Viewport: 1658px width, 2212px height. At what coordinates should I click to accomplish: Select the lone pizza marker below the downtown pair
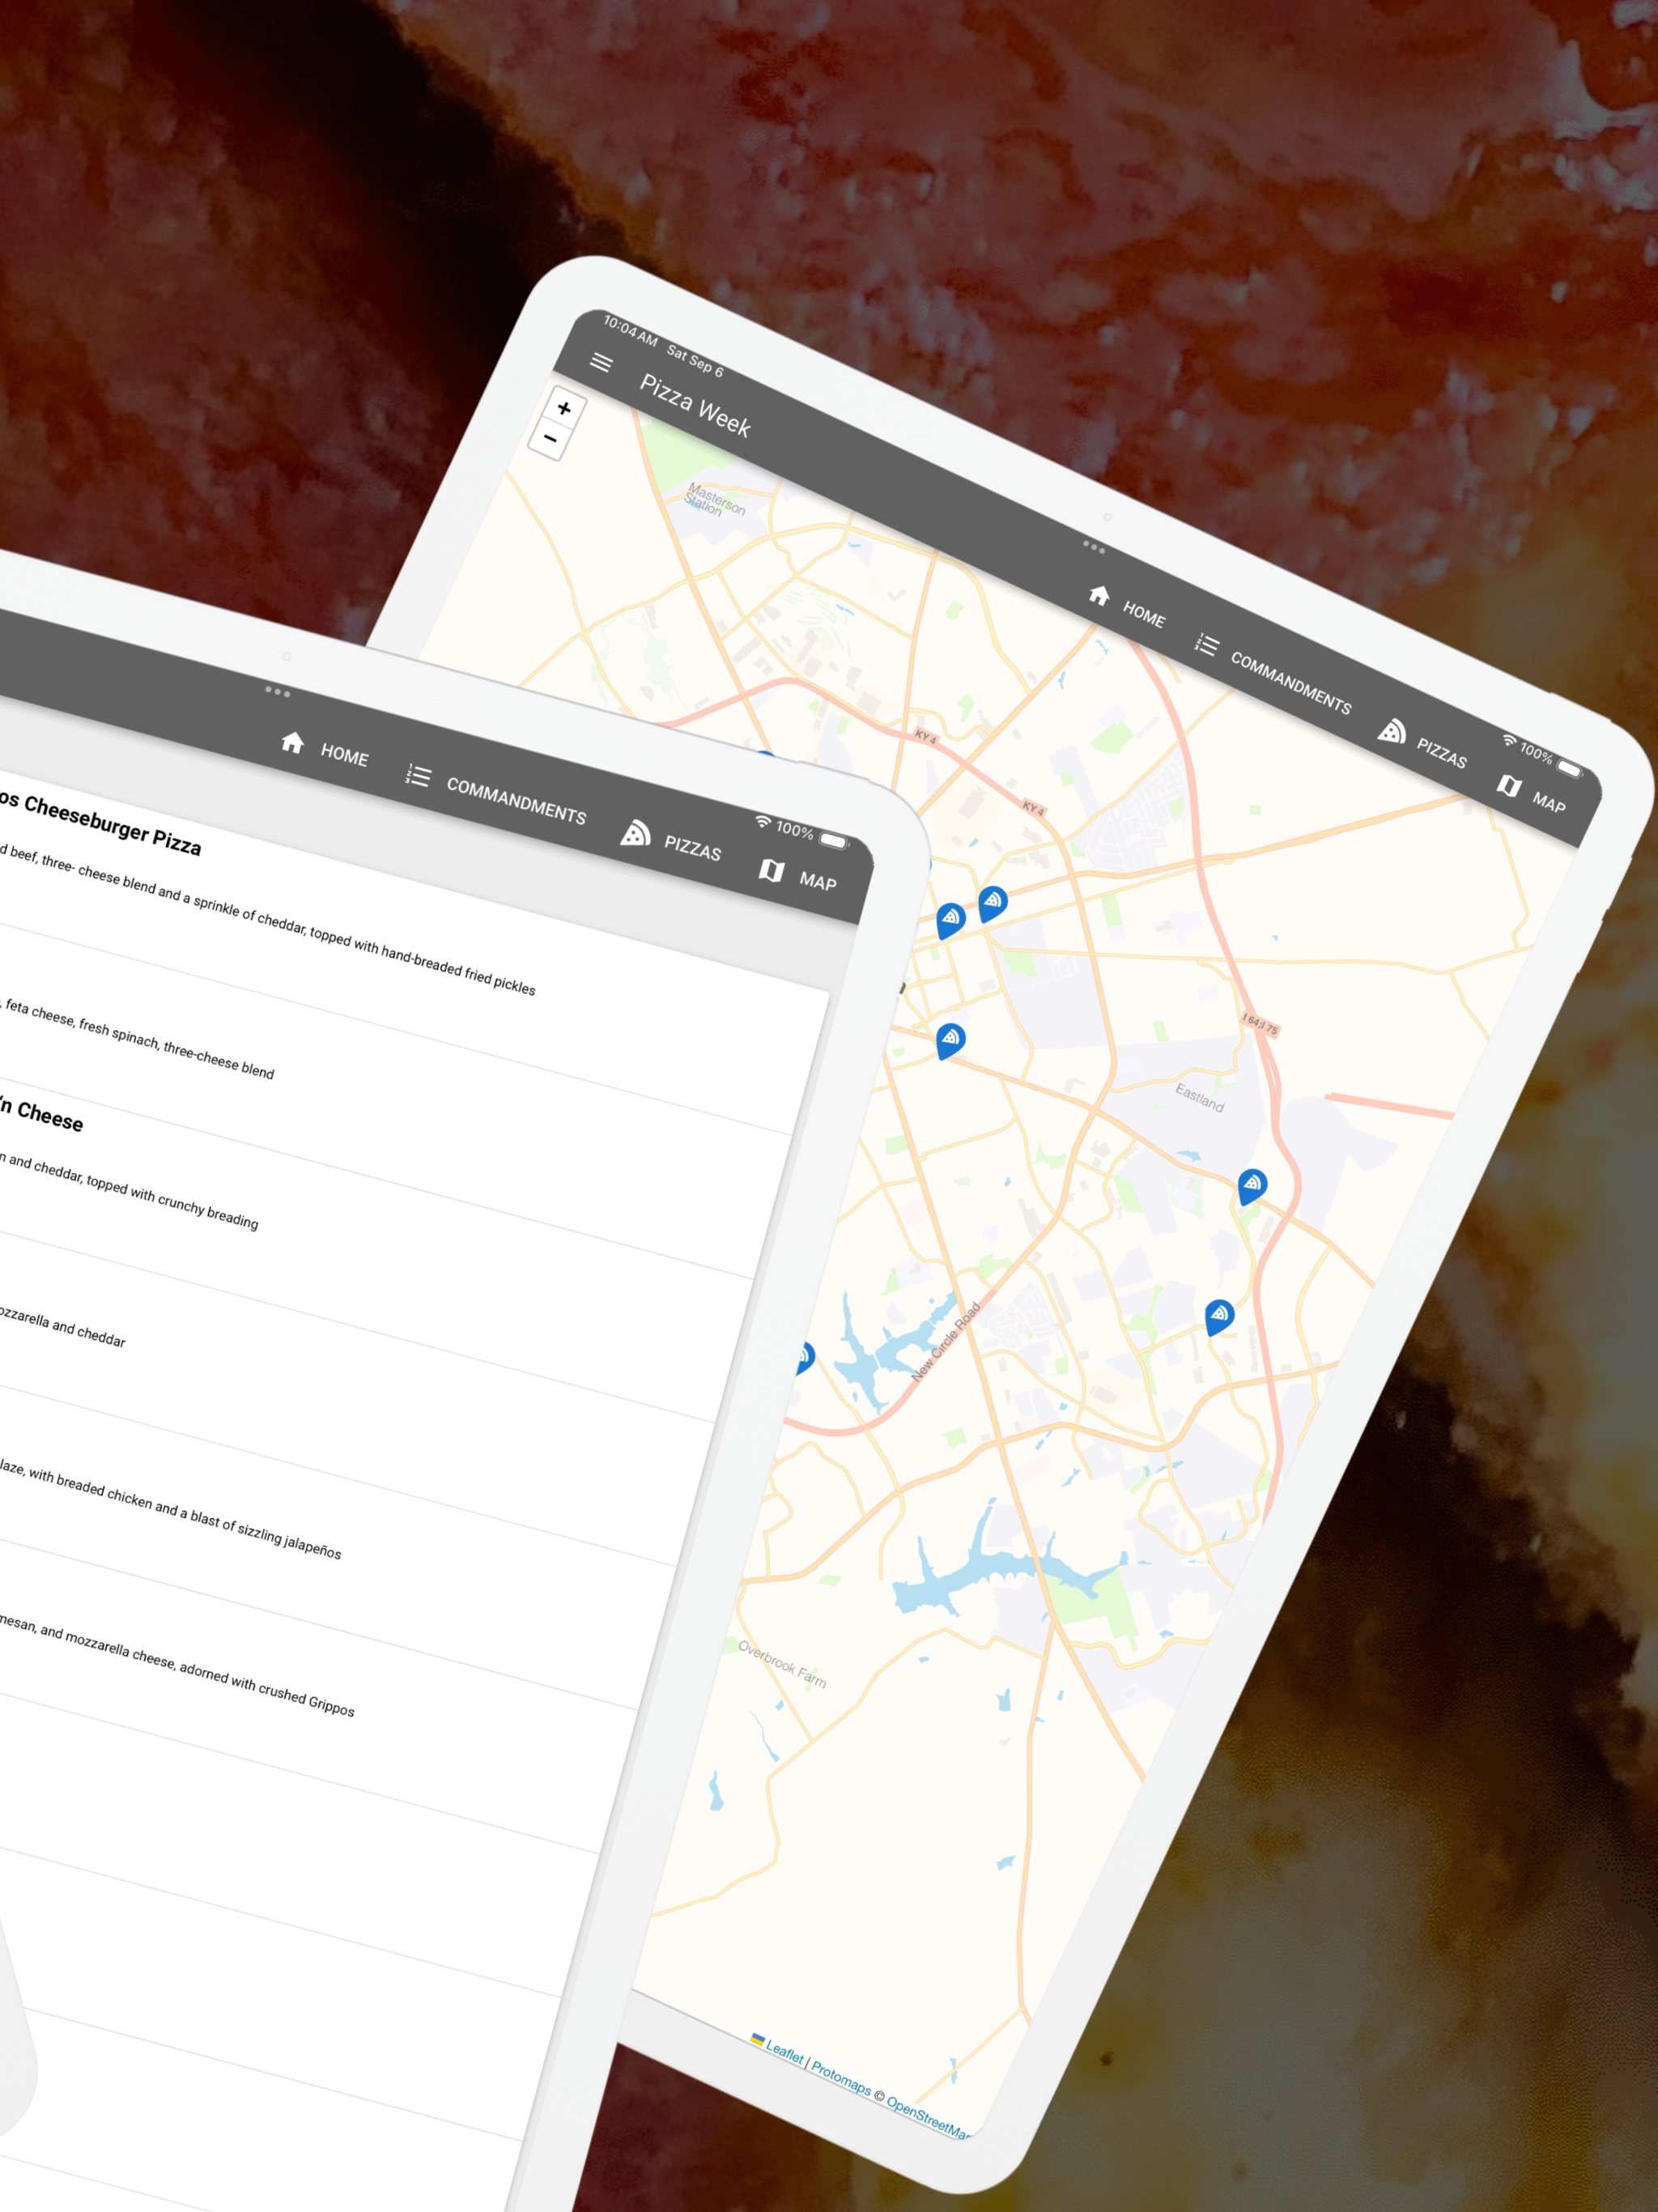click(950, 1040)
